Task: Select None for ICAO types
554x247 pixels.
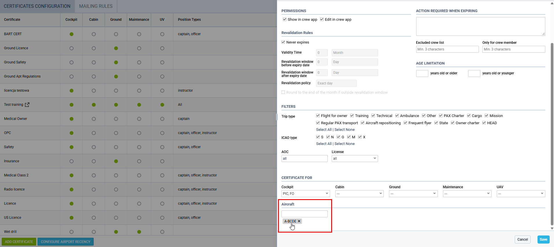Action: (344, 144)
